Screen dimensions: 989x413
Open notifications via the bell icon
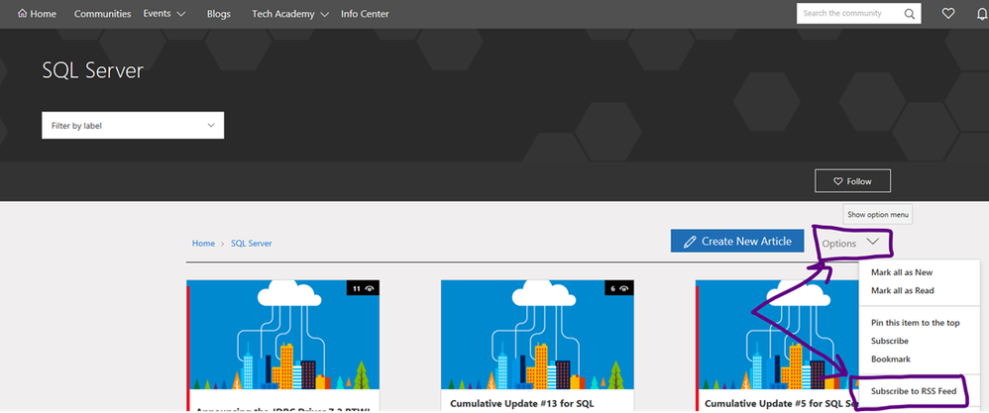click(981, 13)
